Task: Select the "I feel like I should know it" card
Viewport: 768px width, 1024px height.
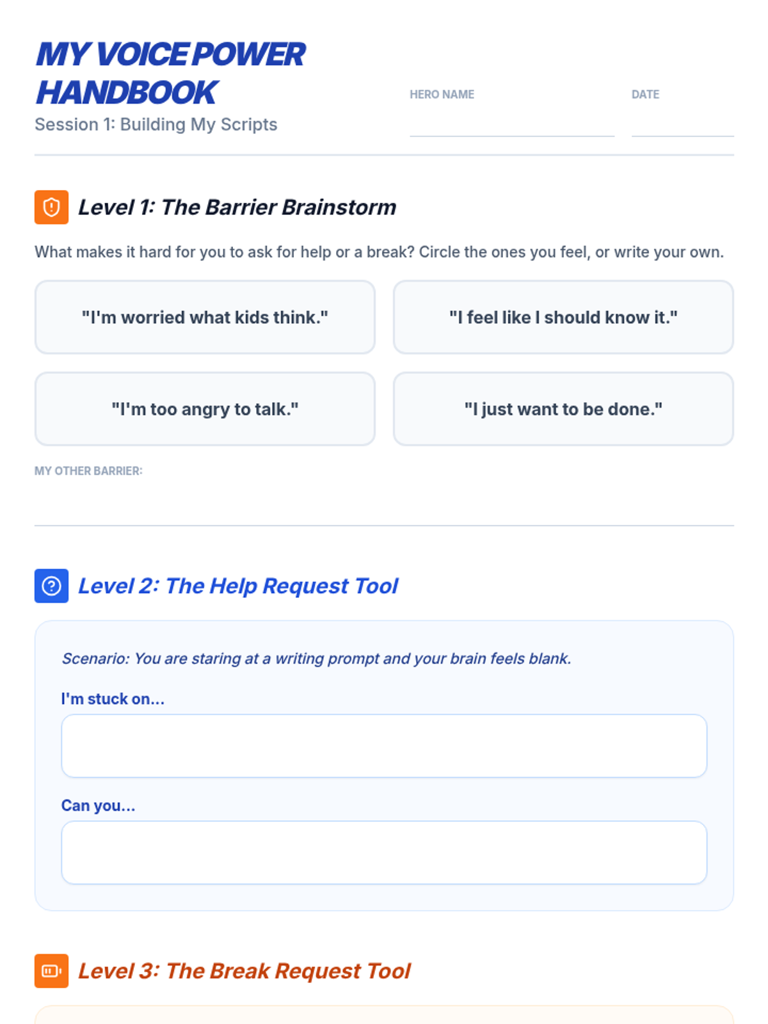Action: (563, 317)
